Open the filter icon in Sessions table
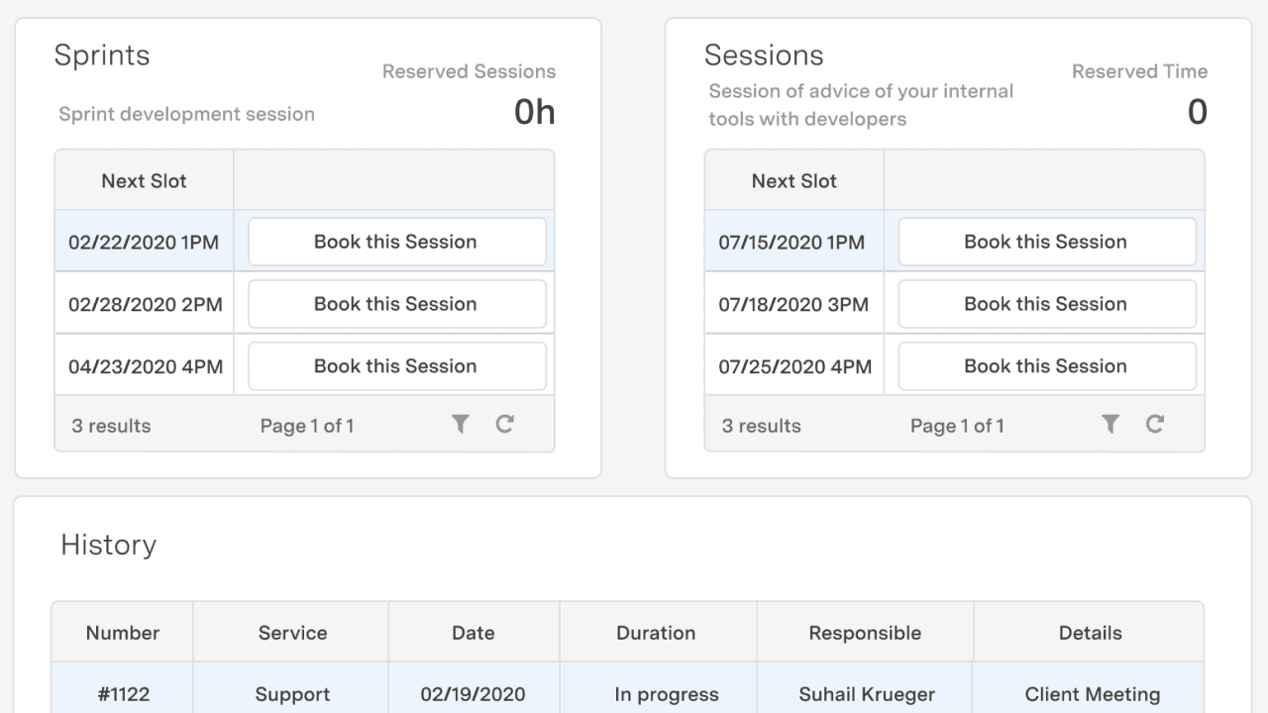The width and height of the screenshot is (1268, 713). click(1110, 424)
